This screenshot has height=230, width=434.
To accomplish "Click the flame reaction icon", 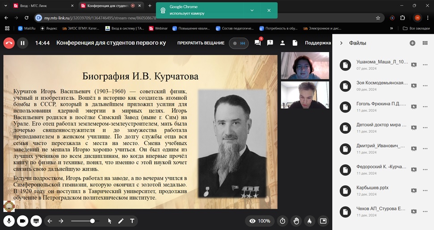I will click(309, 221).
